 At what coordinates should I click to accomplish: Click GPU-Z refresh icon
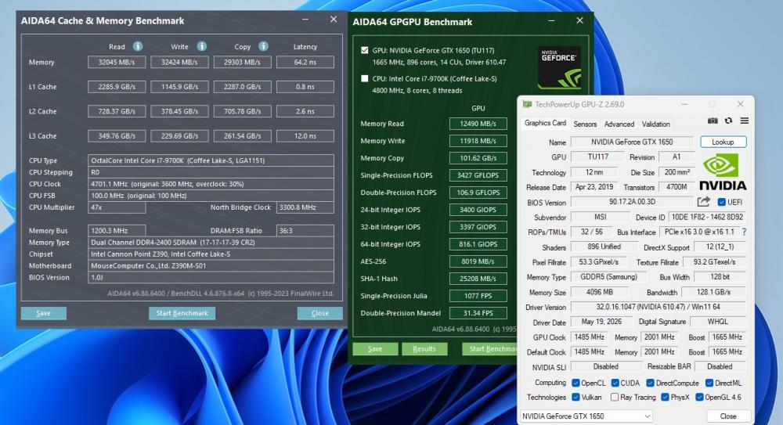728,121
